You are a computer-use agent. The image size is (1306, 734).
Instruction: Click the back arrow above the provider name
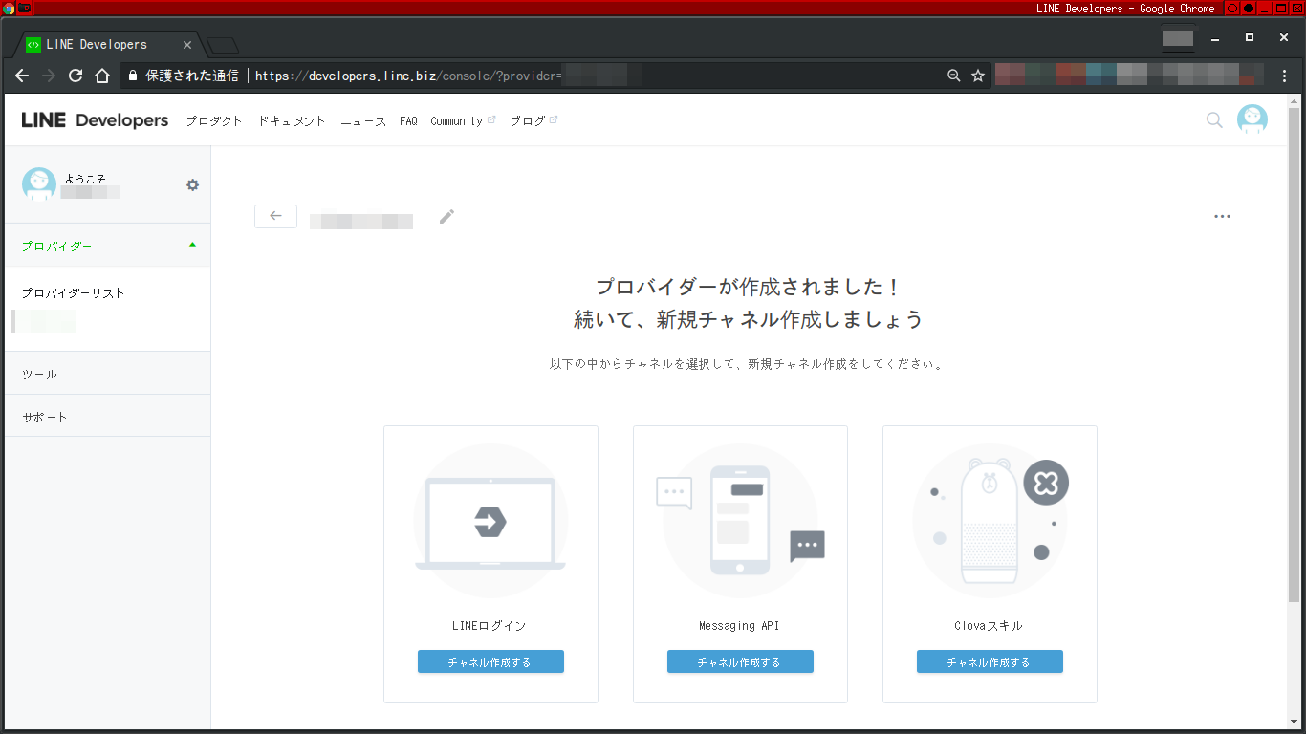[275, 216]
